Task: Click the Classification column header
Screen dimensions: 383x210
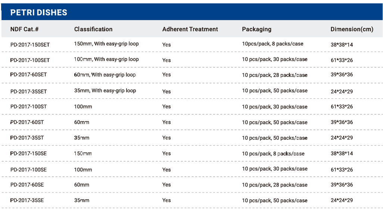Action: [x=93, y=29]
